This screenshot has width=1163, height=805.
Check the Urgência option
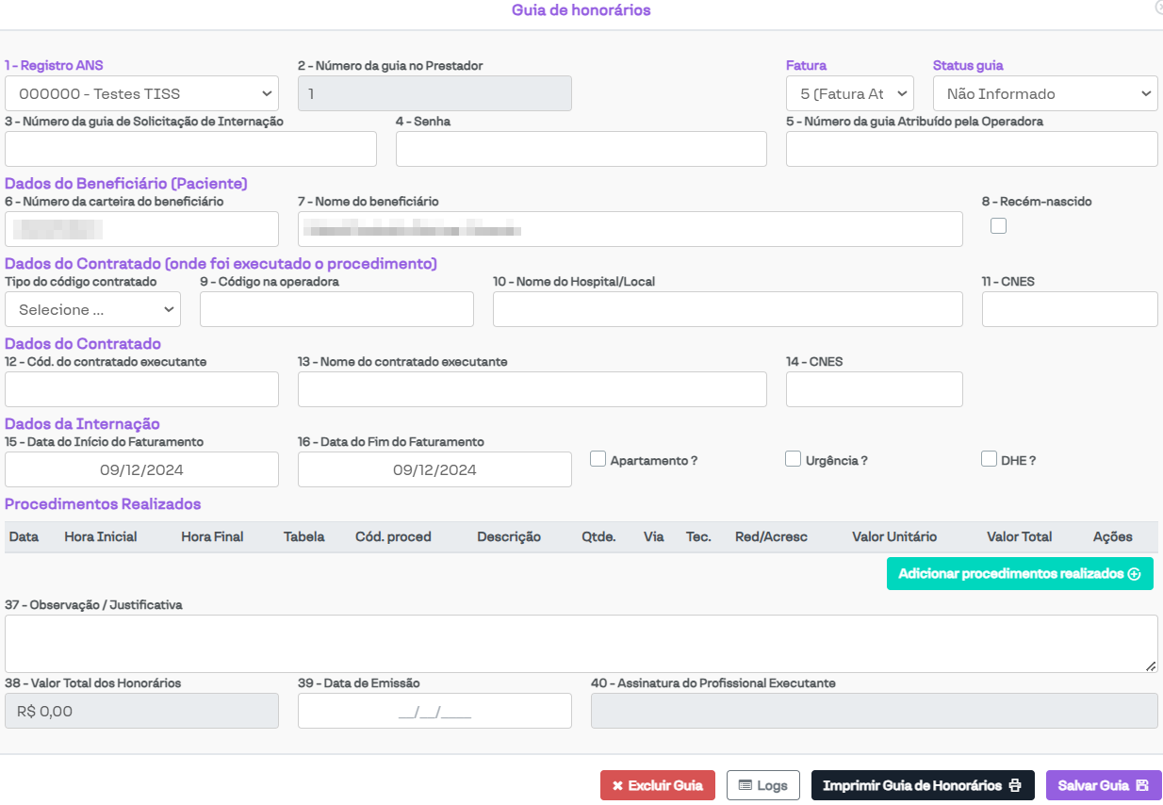pyautogui.click(x=793, y=459)
